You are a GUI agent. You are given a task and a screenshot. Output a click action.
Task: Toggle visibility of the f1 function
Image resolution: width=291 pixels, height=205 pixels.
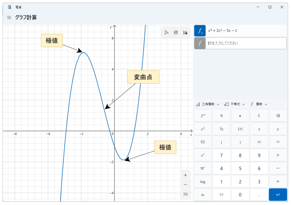coord(200,31)
